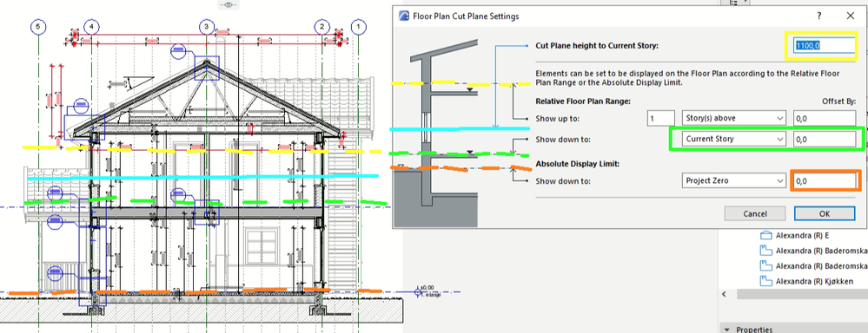This screenshot has width=868, height=333.
Task: Click the Show up to story count field
Action: click(x=661, y=118)
